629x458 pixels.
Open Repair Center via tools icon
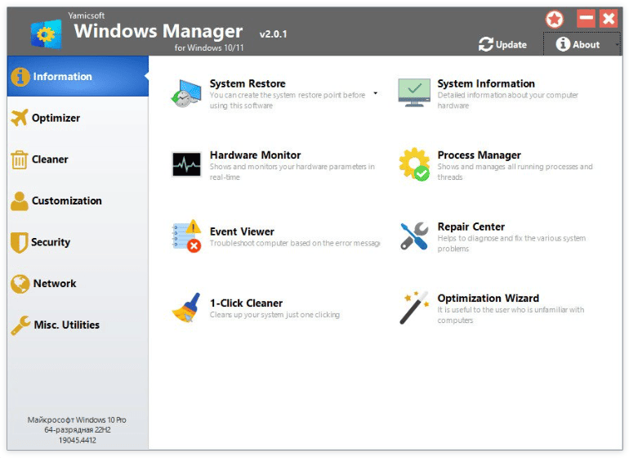point(414,236)
